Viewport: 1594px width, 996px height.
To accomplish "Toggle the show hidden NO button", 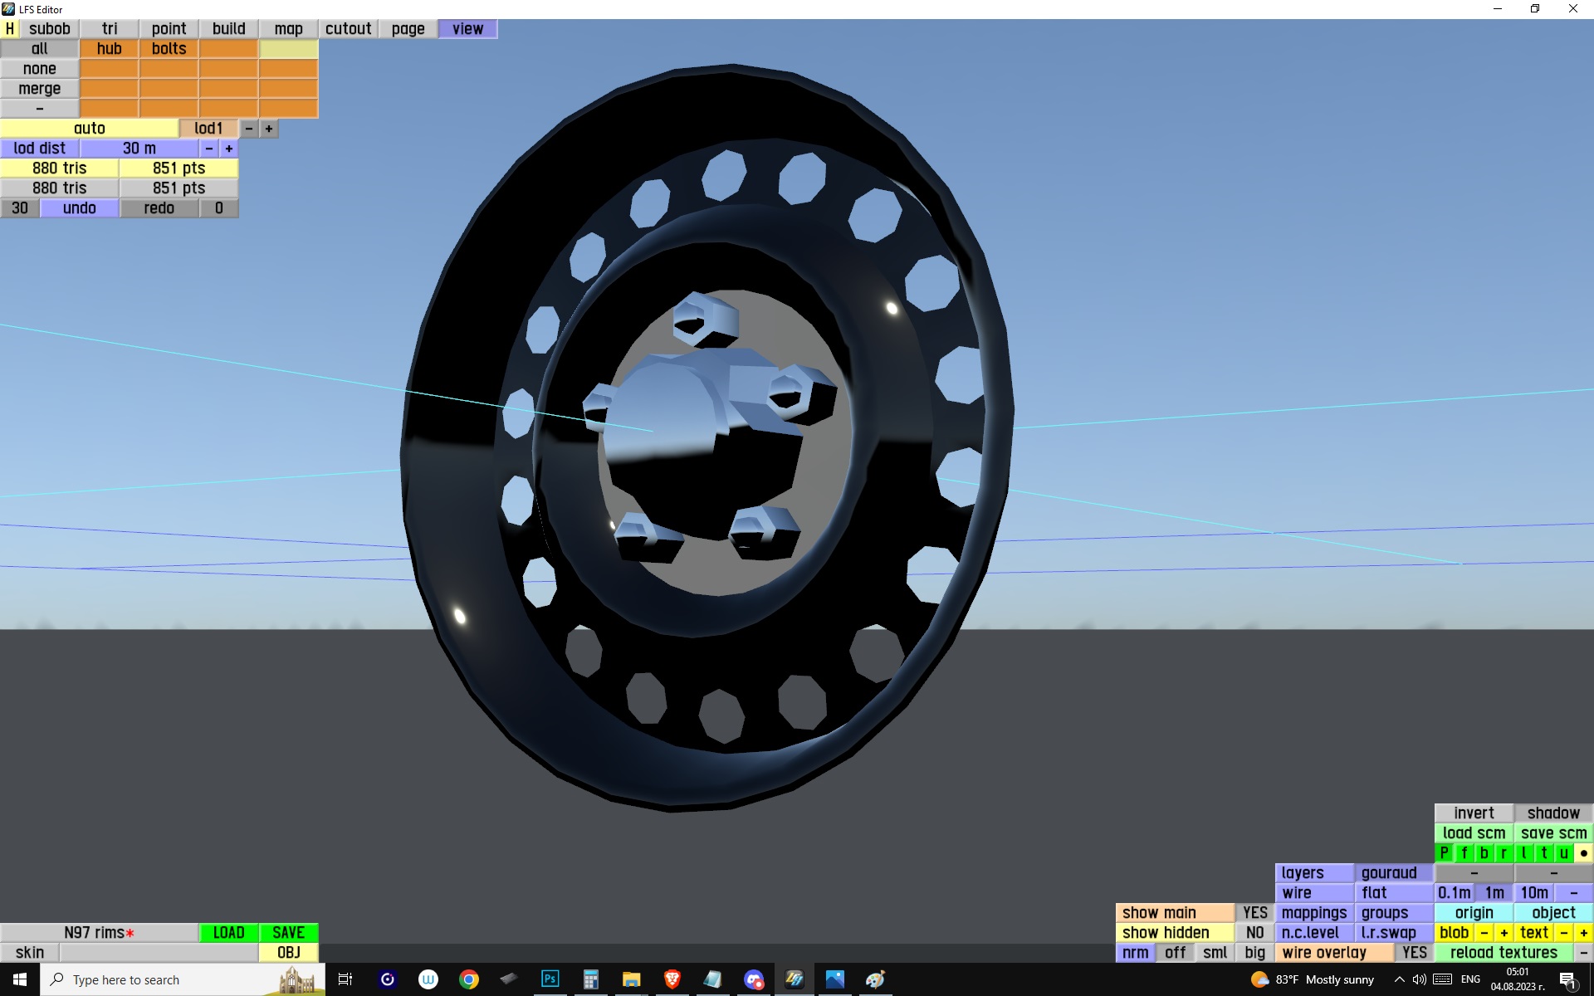I will click(1254, 932).
